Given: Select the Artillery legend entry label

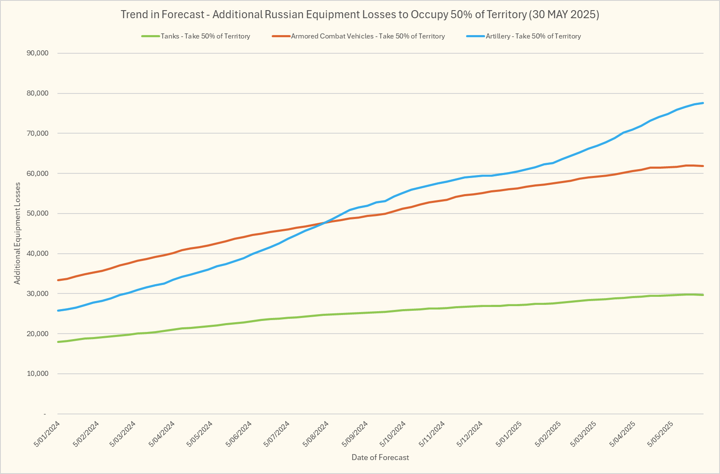Looking at the screenshot, I should pyautogui.click(x=533, y=36).
